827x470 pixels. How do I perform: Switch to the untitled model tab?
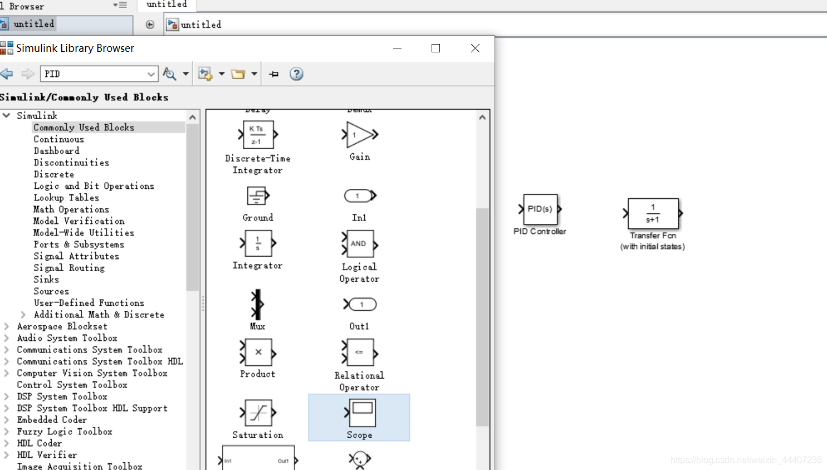pos(167,4)
